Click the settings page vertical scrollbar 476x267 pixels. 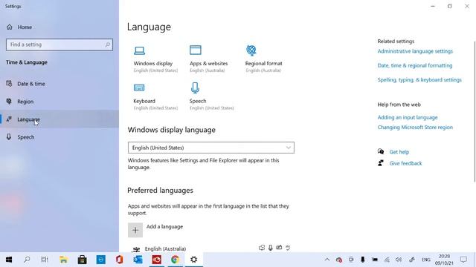coord(475,112)
